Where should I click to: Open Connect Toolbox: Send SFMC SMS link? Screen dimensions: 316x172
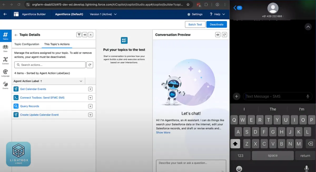42,98
